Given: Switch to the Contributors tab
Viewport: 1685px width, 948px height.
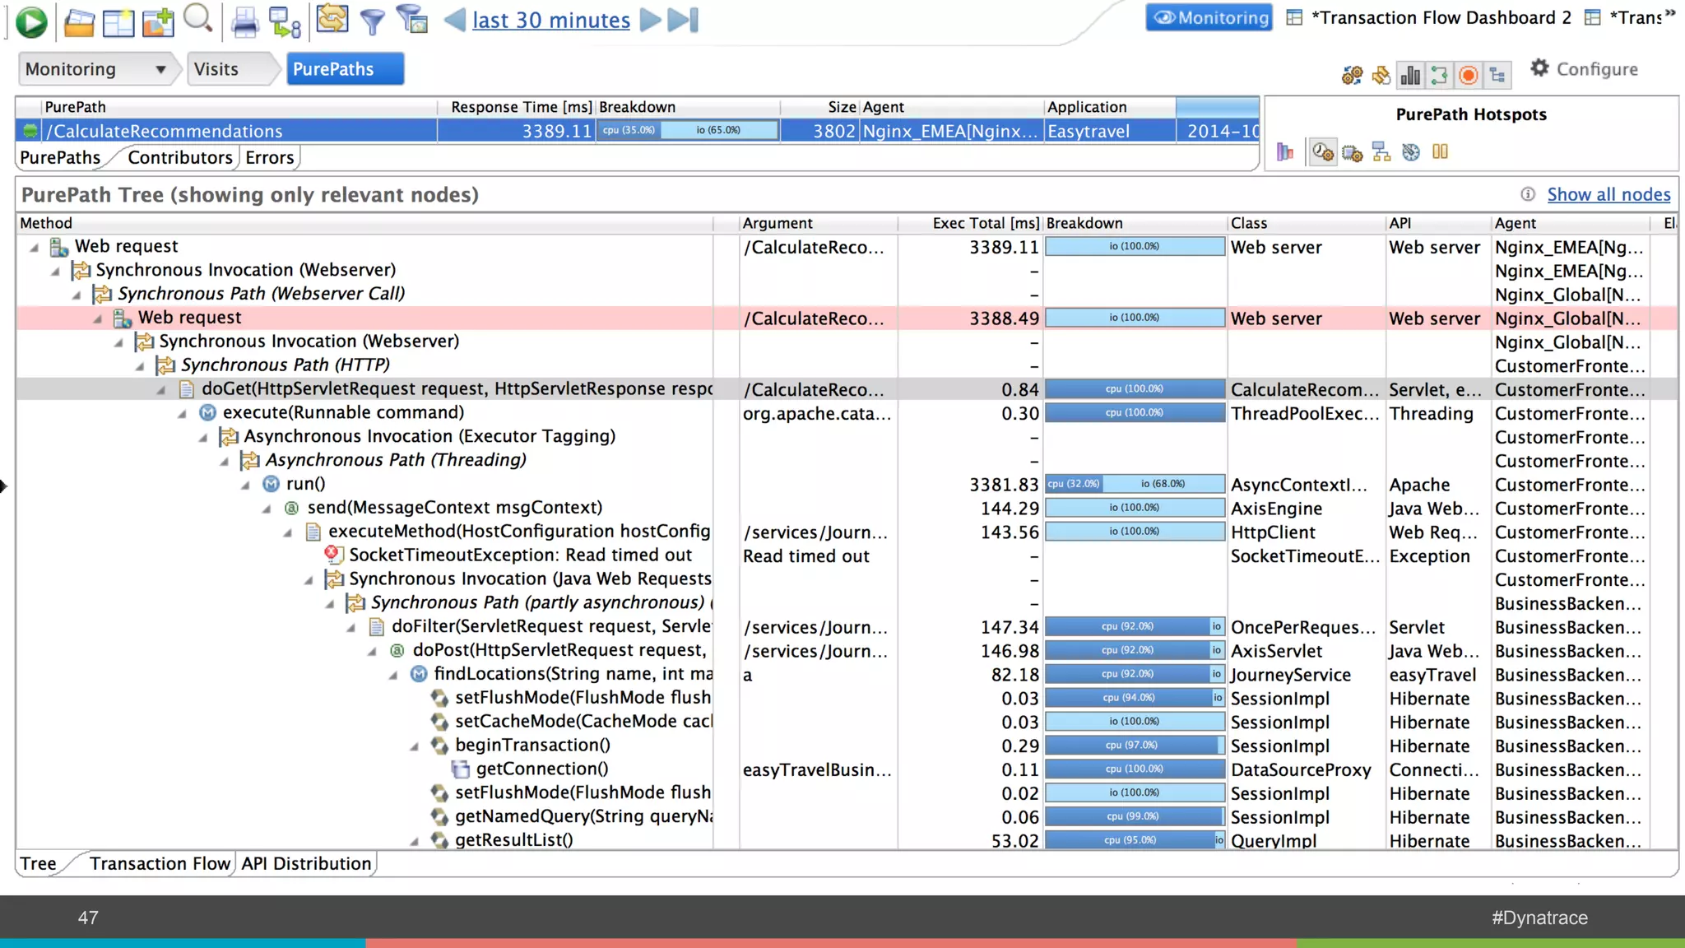Looking at the screenshot, I should tap(180, 157).
